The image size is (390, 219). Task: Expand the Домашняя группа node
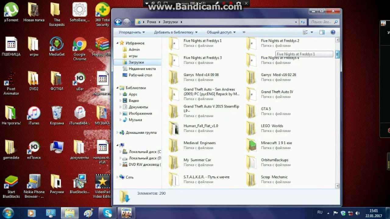(x=118, y=133)
